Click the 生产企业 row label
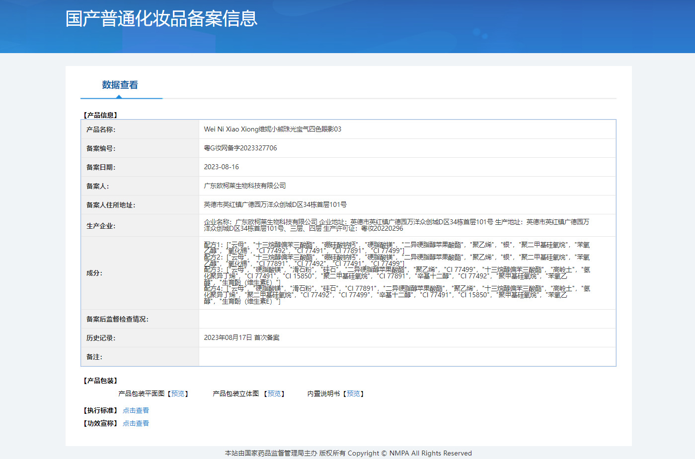The height and width of the screenshot is (459, 695). pos(101,226)
